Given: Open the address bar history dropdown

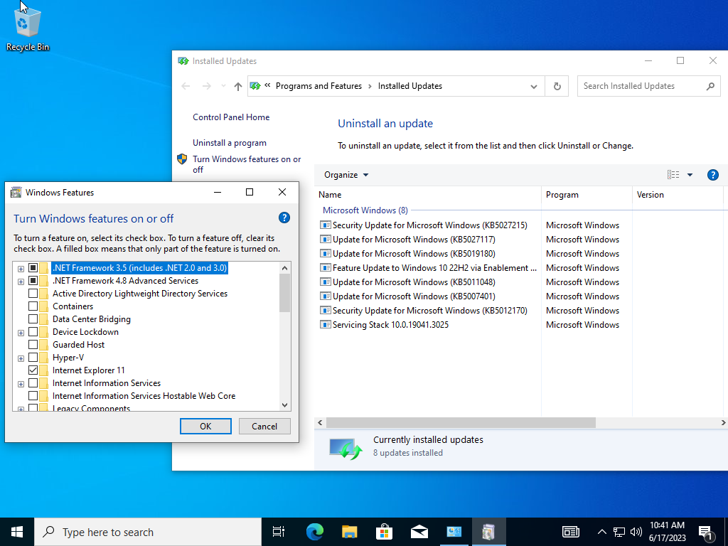Looking at the screenshot, I should [x=534, y=86].
